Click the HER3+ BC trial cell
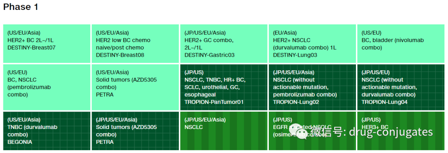This screenshot has height=153, width=448. tap(401, 131)
